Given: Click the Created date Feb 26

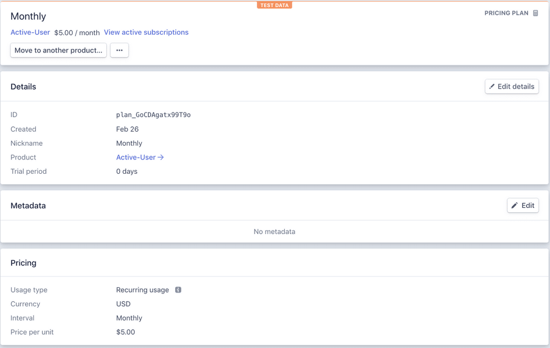Looking at the screenshot, I should (x=127, y=129).
